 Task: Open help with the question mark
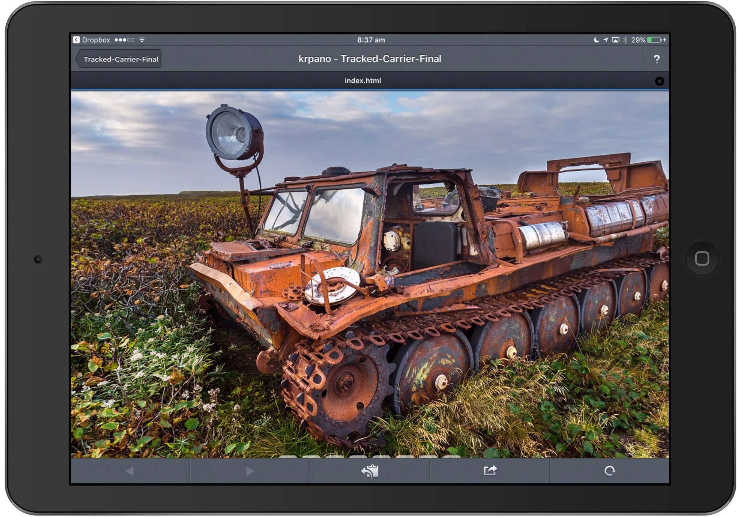tap(656, 59)
